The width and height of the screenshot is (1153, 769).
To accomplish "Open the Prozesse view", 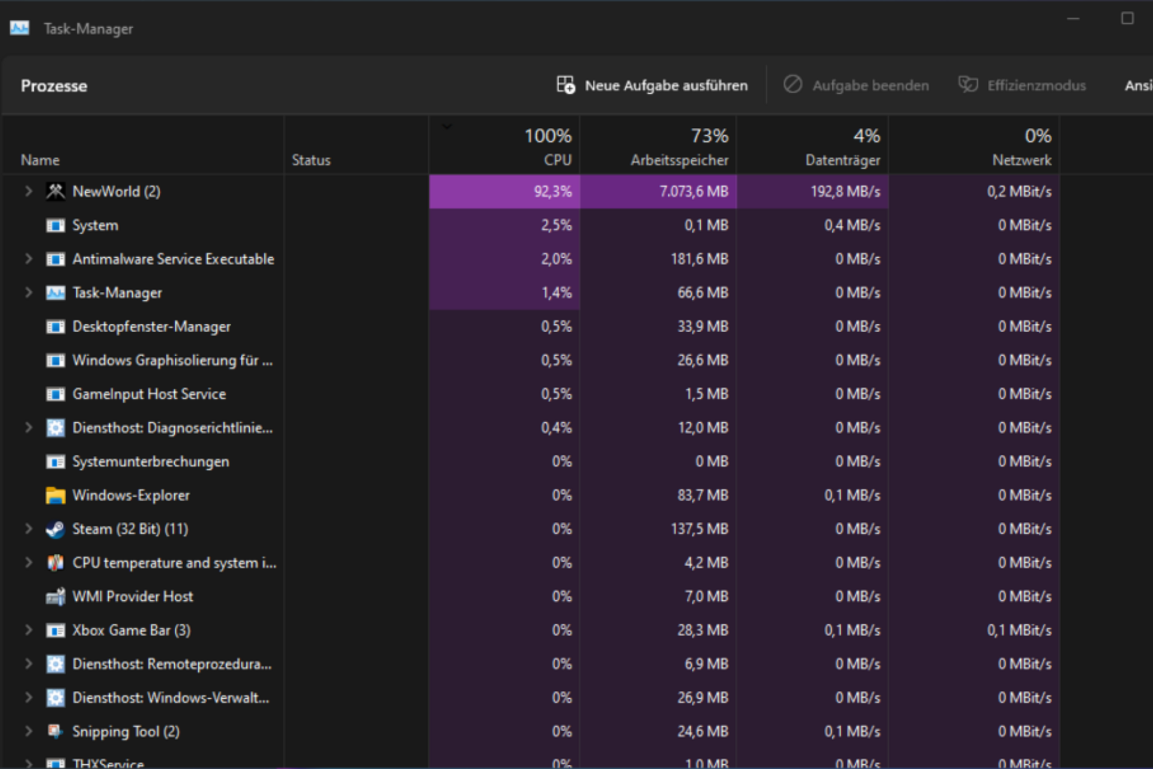I will (x=53, y=85).
